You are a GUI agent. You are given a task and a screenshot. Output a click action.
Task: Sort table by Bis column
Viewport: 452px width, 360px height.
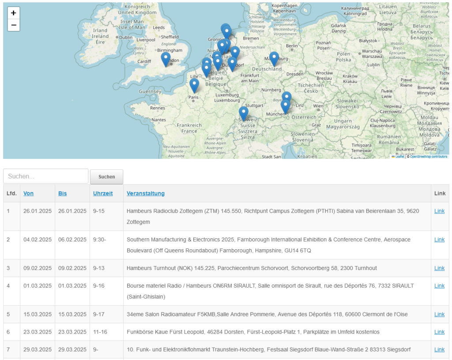(x=63, y=193)
